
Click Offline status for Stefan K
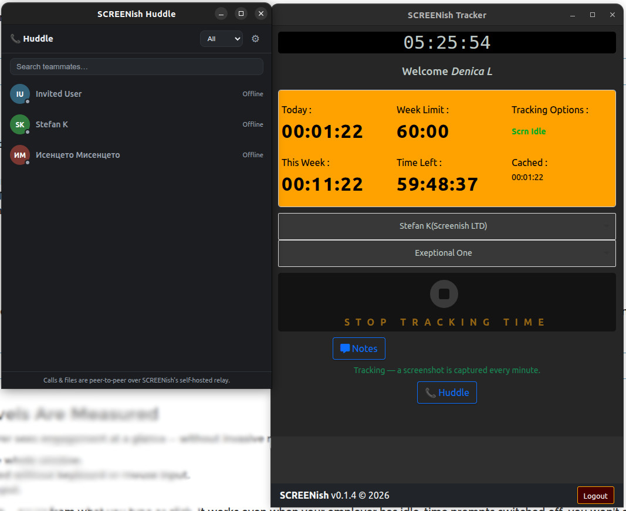click(x=253, y=124)
